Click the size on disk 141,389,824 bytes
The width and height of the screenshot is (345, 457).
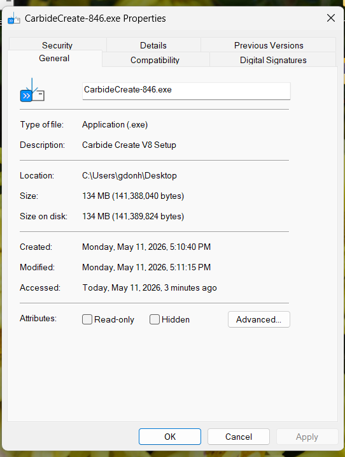tap(149, 216)
